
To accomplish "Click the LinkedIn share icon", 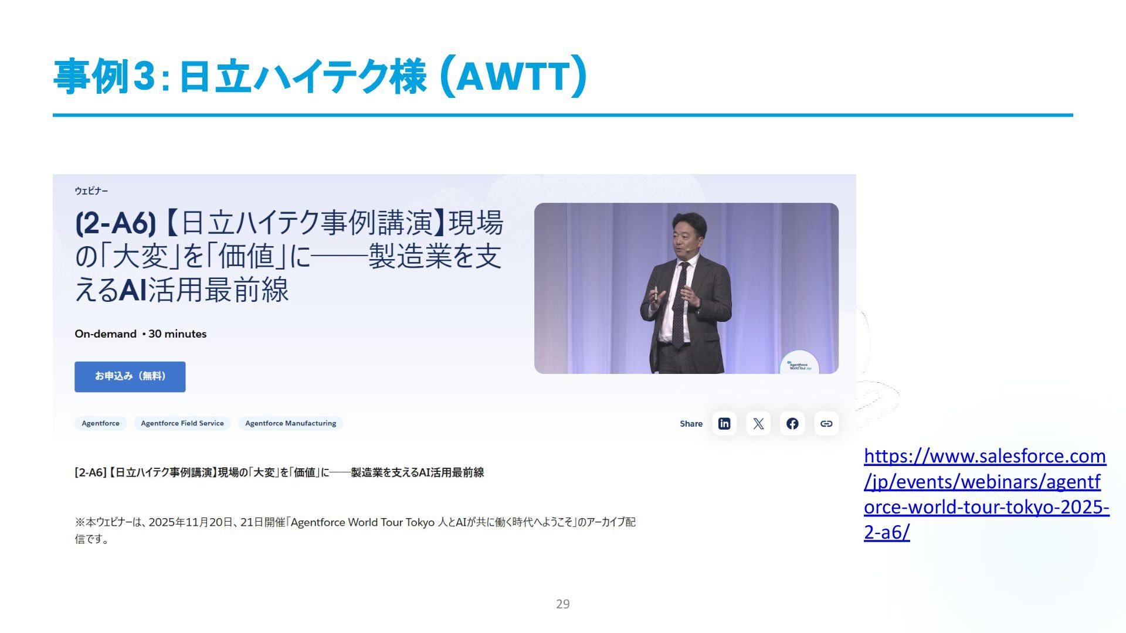I will pyautogui.click(x=724, y=423).
